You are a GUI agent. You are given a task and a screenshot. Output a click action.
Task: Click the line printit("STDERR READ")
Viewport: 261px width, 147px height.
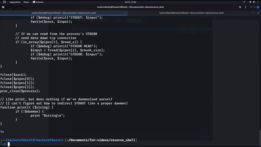(64, 46)
